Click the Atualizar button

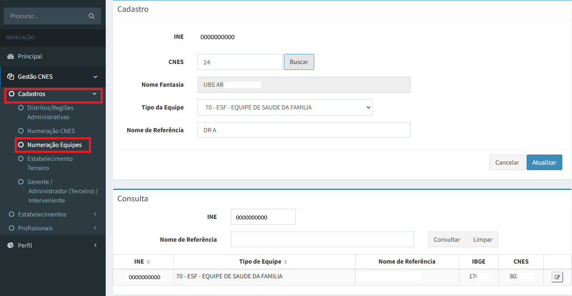tap(544, 163)
